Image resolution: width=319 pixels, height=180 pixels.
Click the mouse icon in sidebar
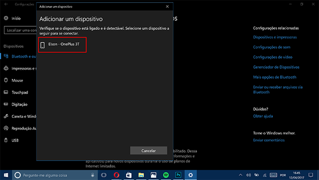coord(6,80)
